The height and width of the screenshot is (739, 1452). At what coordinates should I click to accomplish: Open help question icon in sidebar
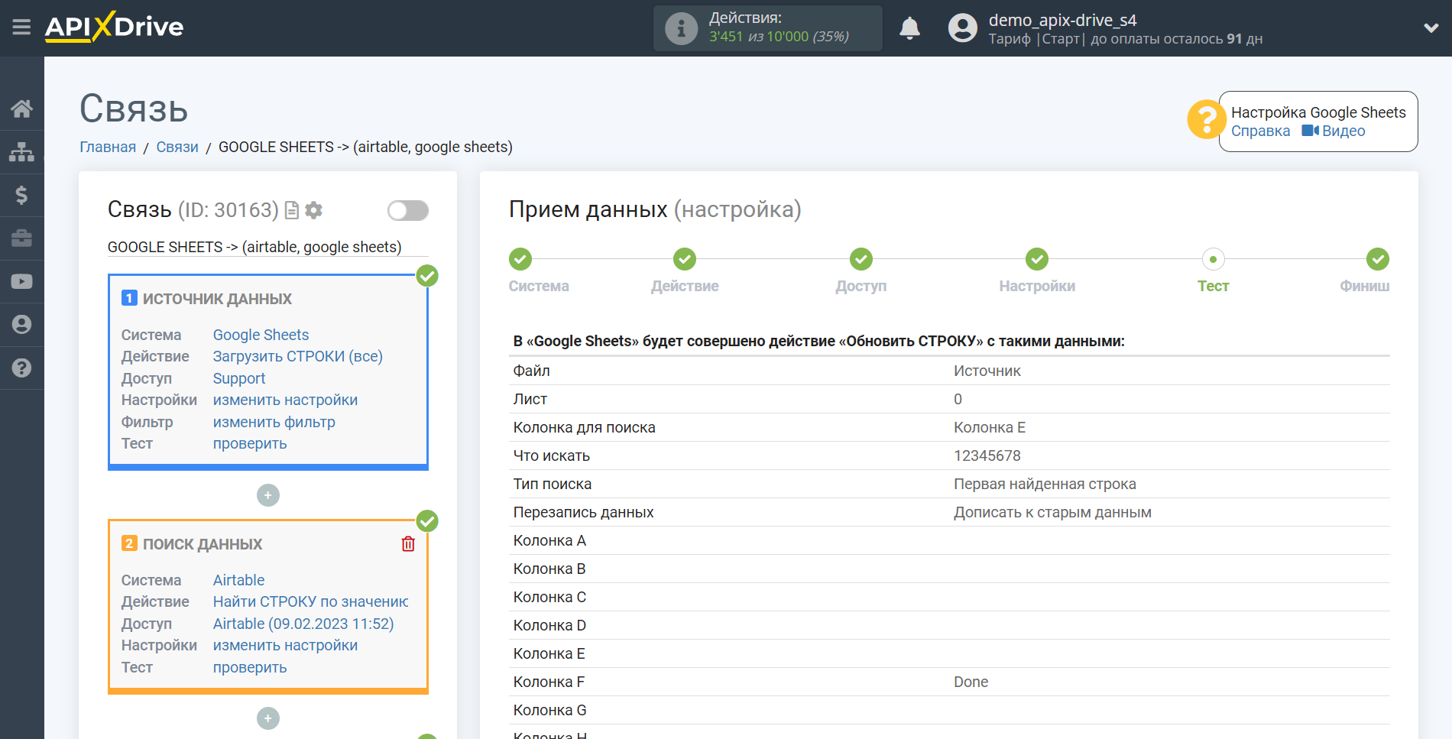point(21,368)
